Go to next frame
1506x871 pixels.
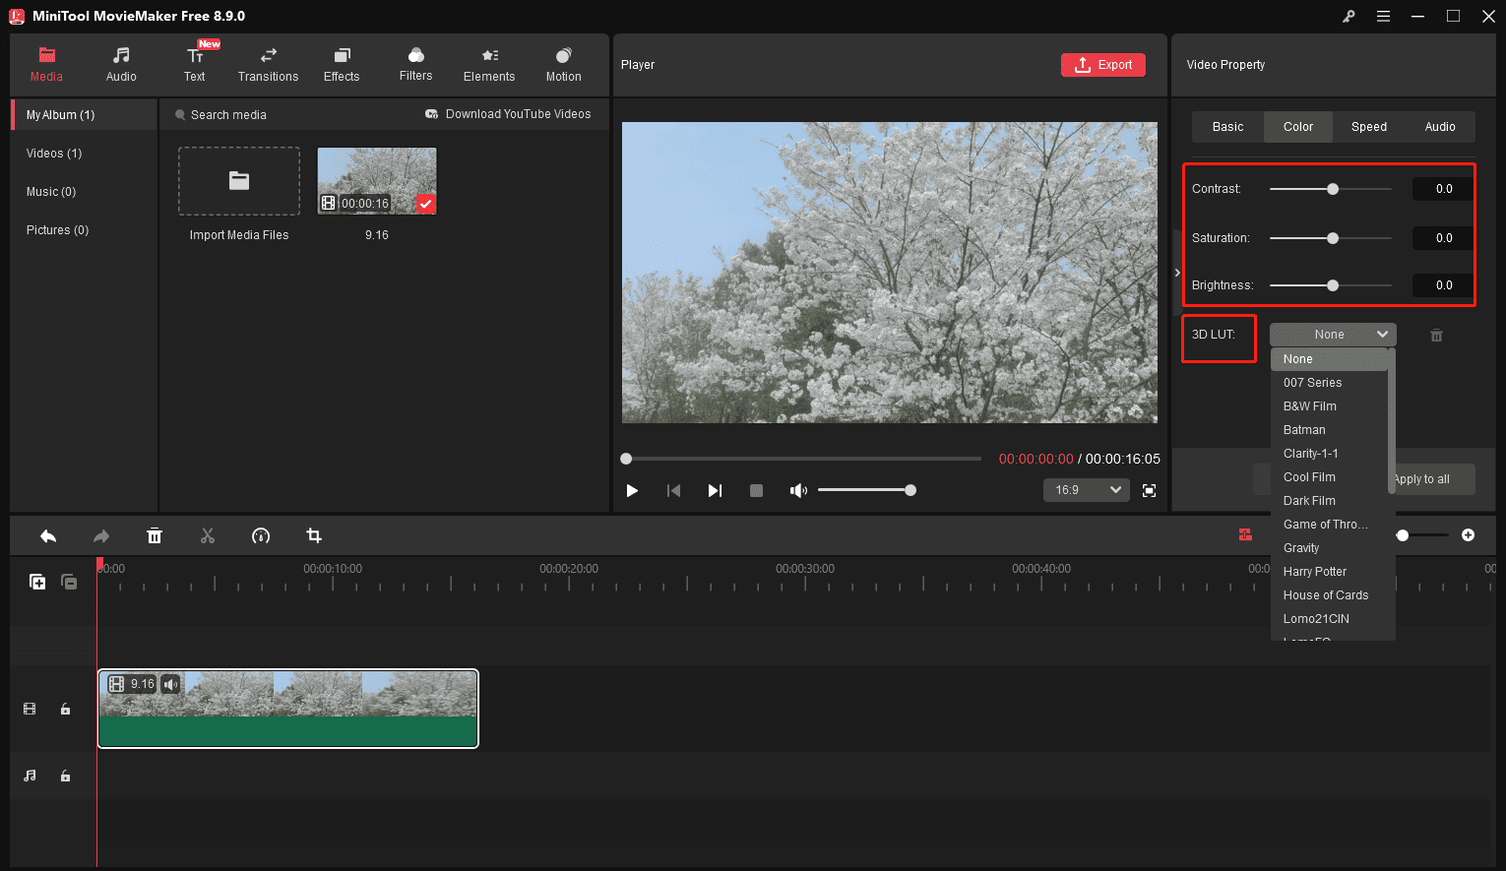pos(715,490)
